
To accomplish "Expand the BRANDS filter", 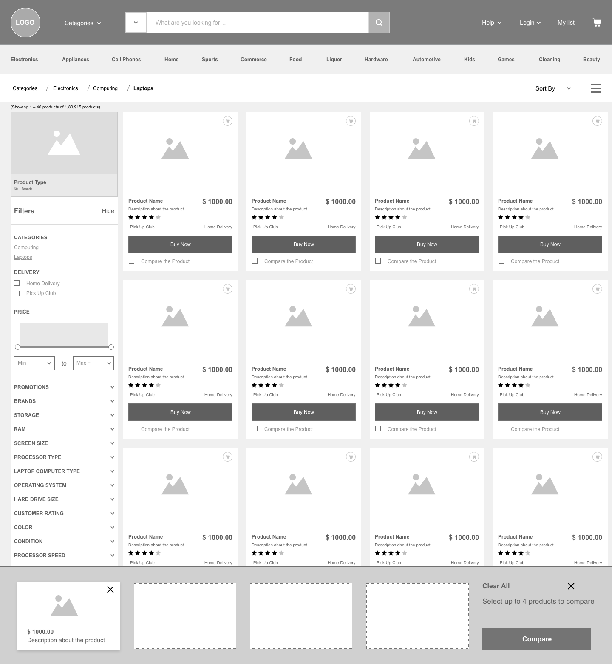I will (64, 401).
